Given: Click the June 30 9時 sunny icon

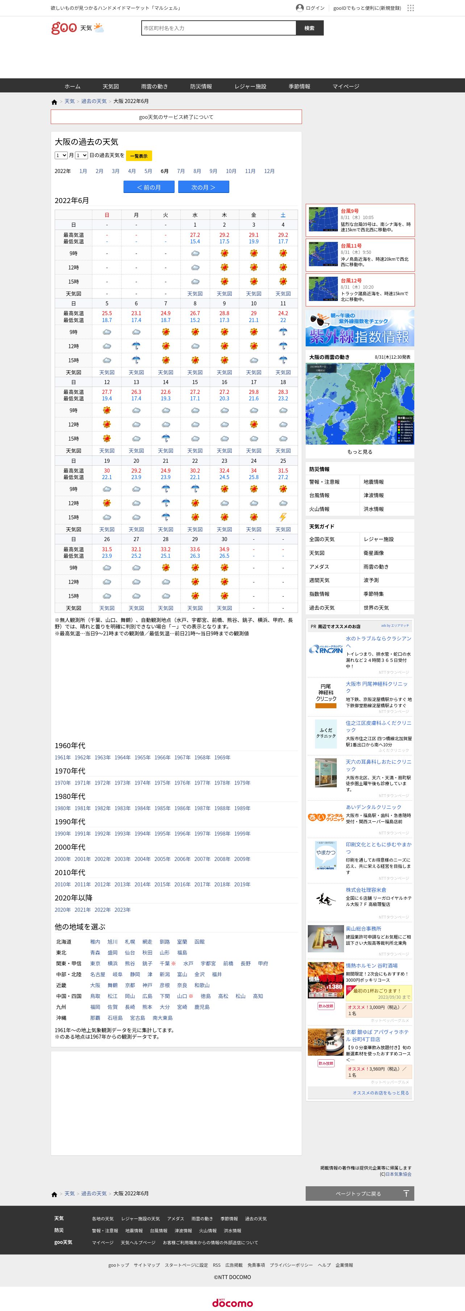Looking at the screenshot, I should pyautogui.click(x=224, y=568).
